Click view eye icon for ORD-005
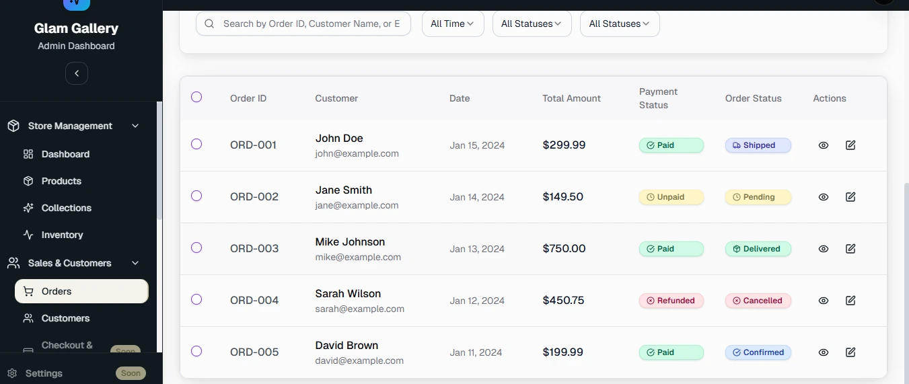 point(823,352)
